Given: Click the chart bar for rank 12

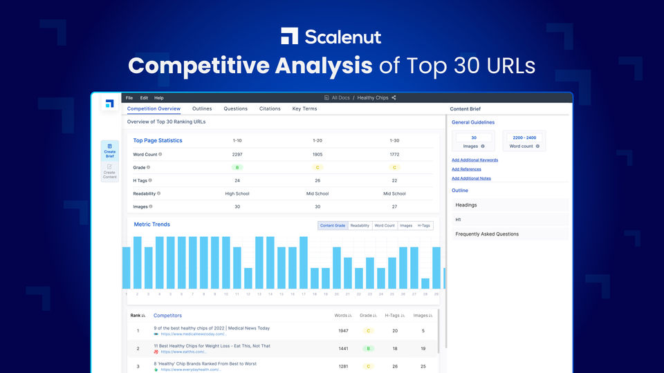Looking at the screenshot, I should tap(248, 278).
